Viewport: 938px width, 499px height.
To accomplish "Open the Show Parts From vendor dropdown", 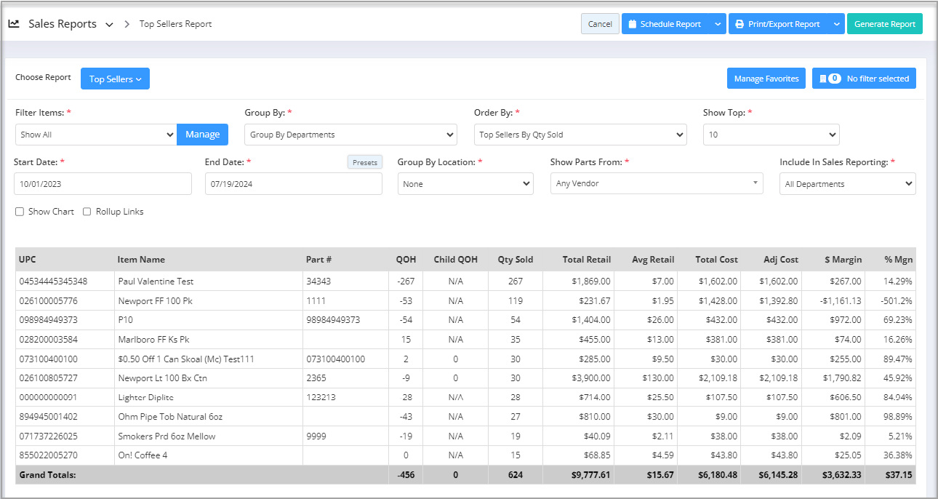I will click(x=657, y=183).
